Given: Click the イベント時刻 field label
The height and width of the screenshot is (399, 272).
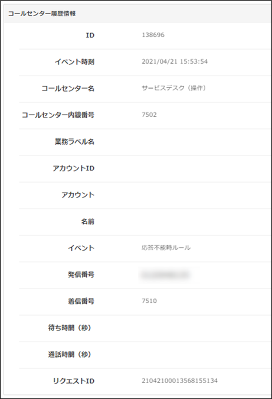Looking at the screenshot, I should click(75, 62).
